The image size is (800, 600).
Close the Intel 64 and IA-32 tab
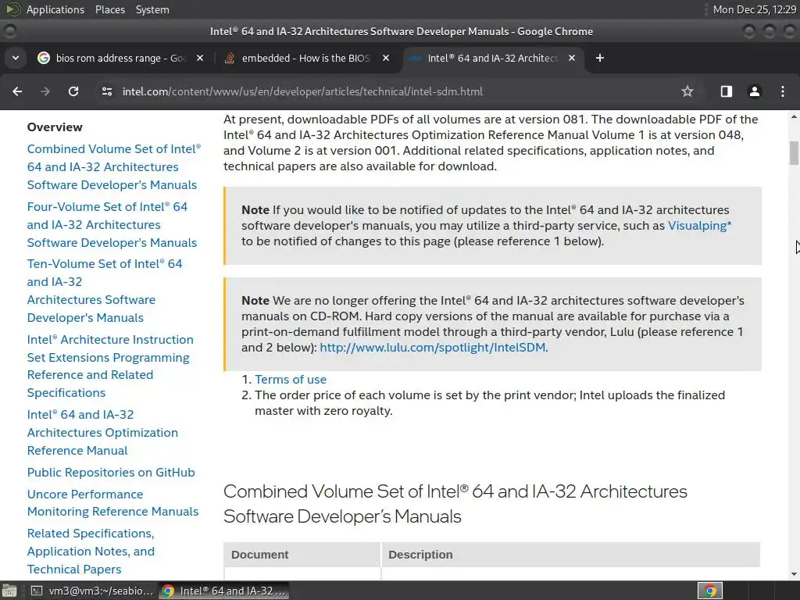click(572, 58)
